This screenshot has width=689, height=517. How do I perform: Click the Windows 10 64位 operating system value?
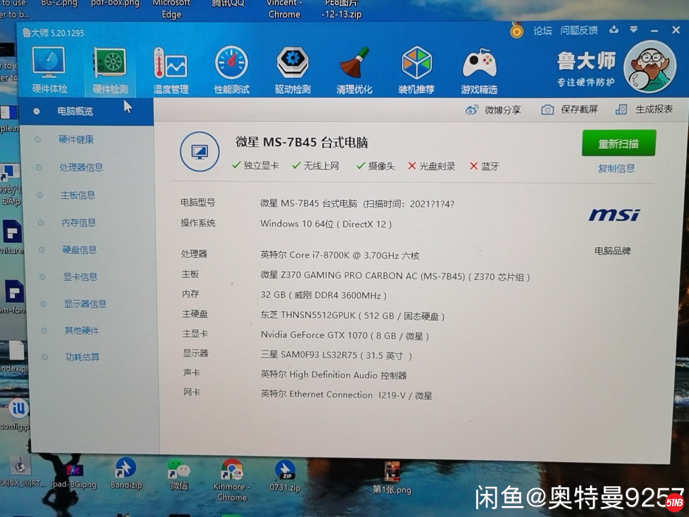click(x=326, y=224)
